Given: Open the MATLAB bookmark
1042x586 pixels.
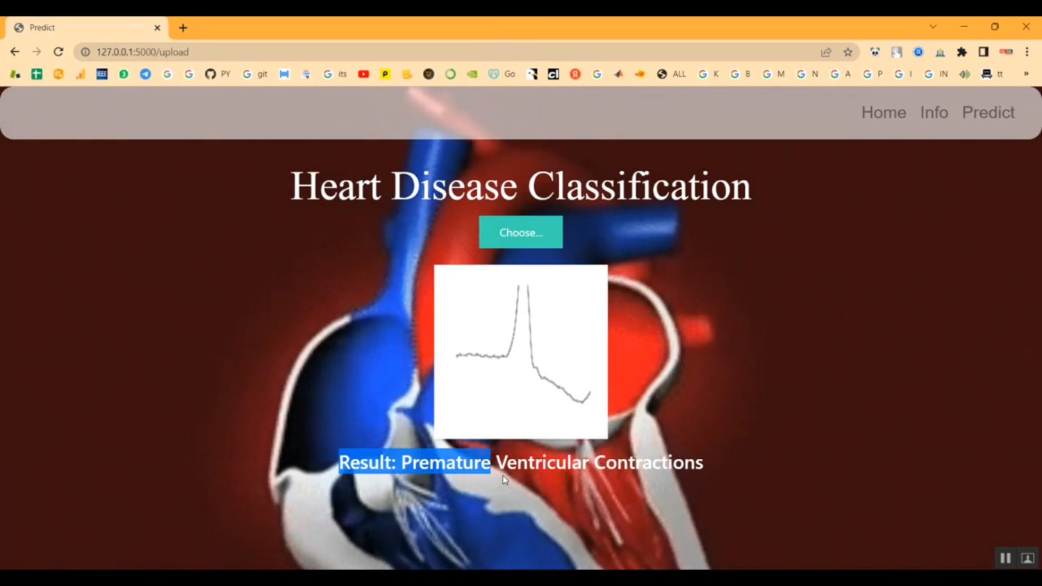Looking at the screenshot, I should pos(618,74).
